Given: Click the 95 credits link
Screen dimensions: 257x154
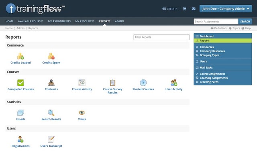Looking at the screenshot, I should [x=169, y=9].
